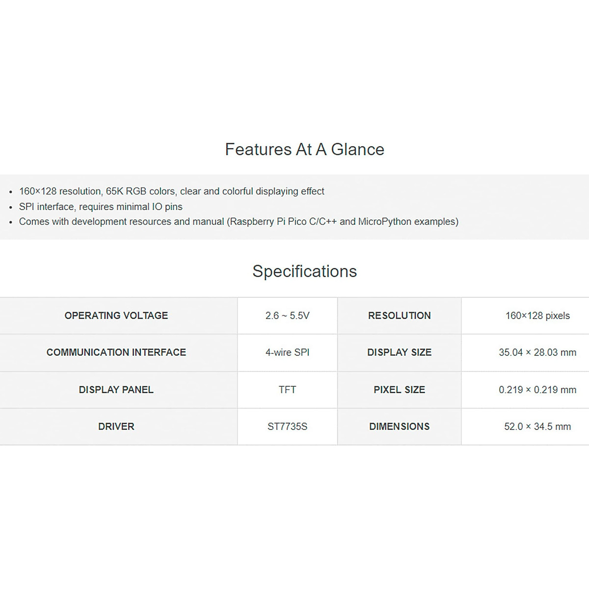The image size is (589, 589).
Task: Select the development resources and manual bullet
Action: point(239,221)
